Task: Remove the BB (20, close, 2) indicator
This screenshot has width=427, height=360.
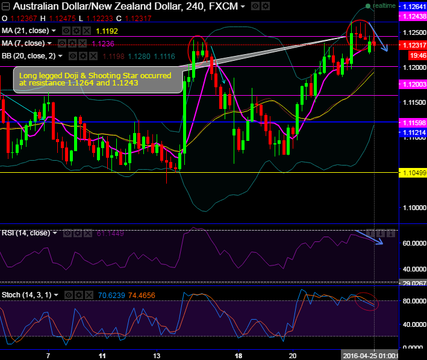Action: (x=93, y=56)
